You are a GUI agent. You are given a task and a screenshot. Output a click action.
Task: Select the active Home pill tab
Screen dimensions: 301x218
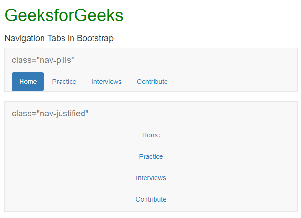coord(28,82)
